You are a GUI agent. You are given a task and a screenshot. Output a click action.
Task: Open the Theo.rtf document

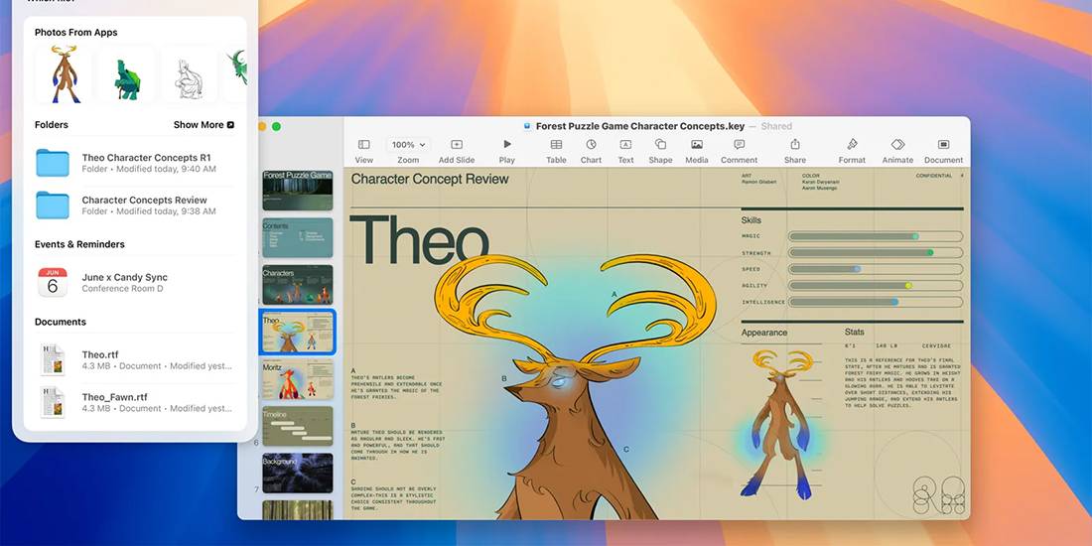pyautogui.click(x=135, y=359)
